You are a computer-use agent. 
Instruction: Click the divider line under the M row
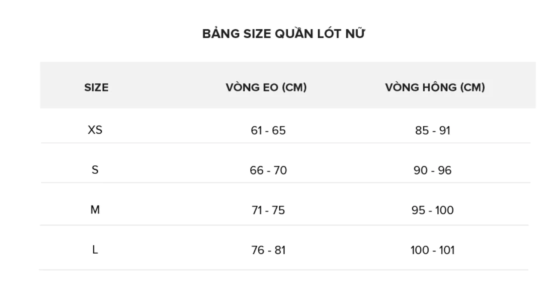285,225
